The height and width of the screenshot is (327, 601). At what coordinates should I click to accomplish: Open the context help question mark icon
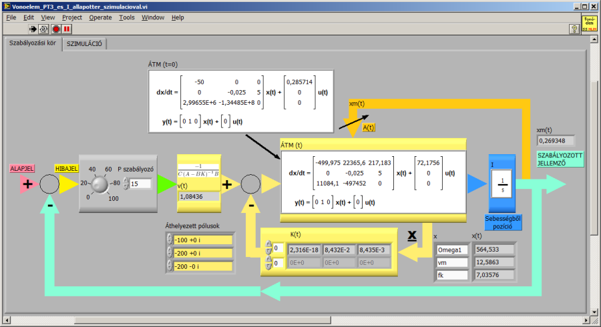click(x=573, y=29)
